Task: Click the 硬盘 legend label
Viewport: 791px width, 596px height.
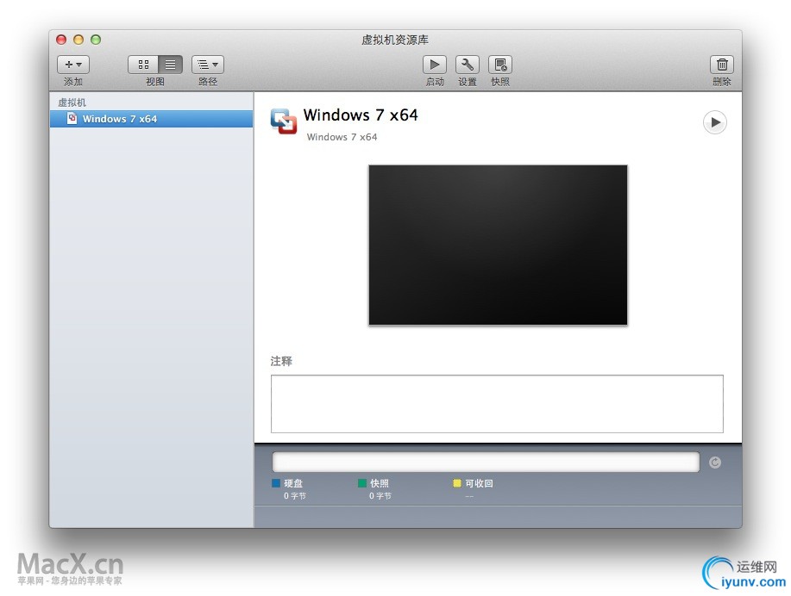Action: pyautogui.click(x=293, y=483)
